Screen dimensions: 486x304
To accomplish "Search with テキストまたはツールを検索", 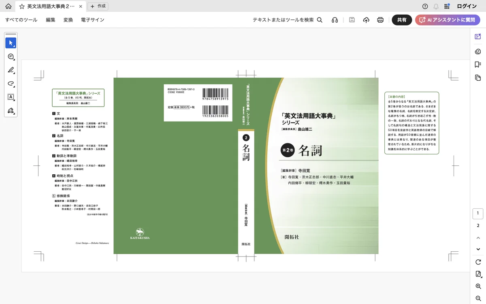I will coord(288,20).
